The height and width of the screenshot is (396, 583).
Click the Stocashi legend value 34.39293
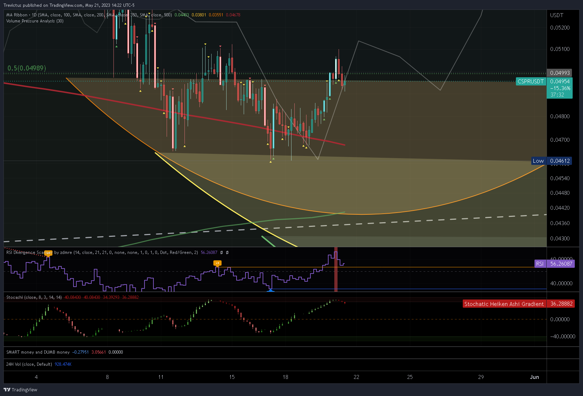coord(111,297)
